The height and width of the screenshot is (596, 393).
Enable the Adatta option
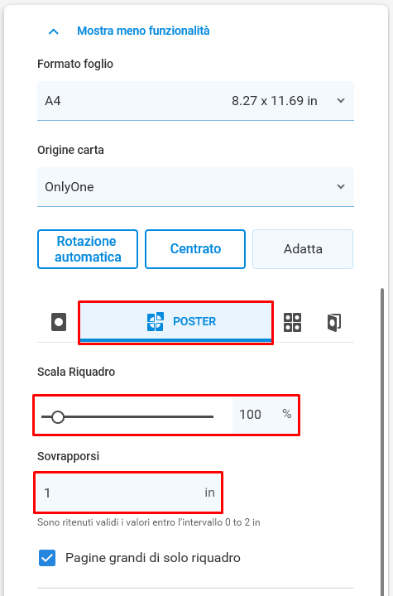(303, 249)
